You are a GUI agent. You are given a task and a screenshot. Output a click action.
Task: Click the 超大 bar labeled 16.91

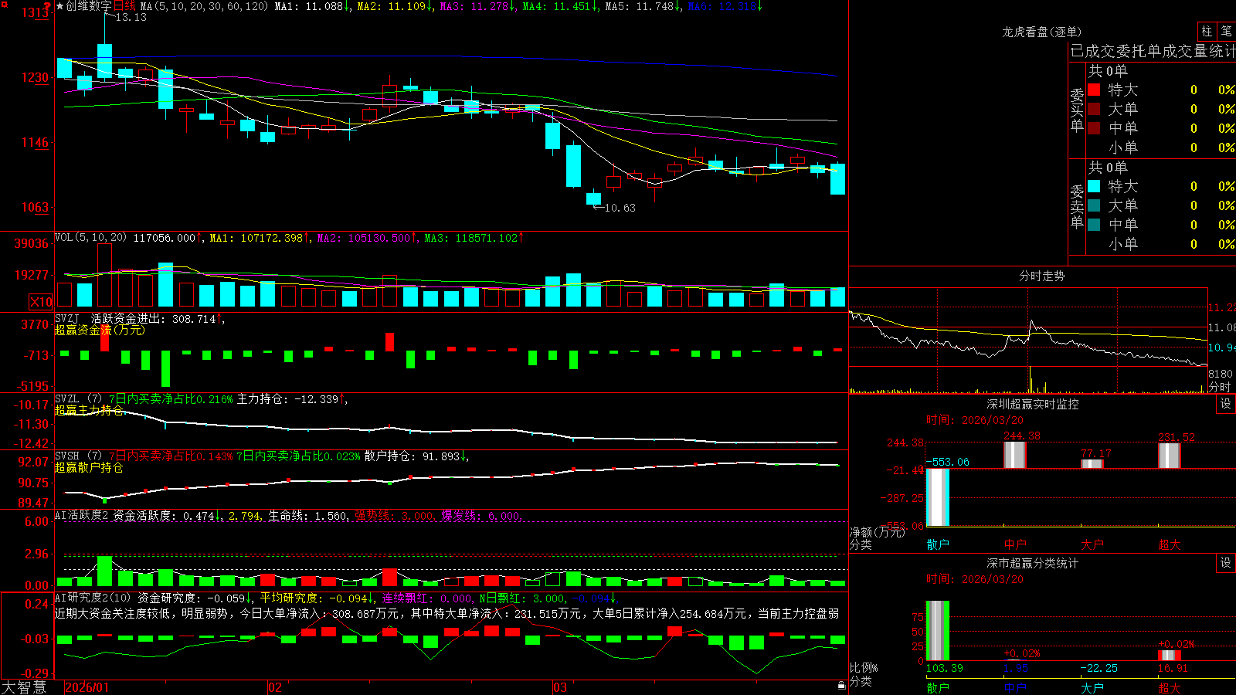pos(1169,655)
